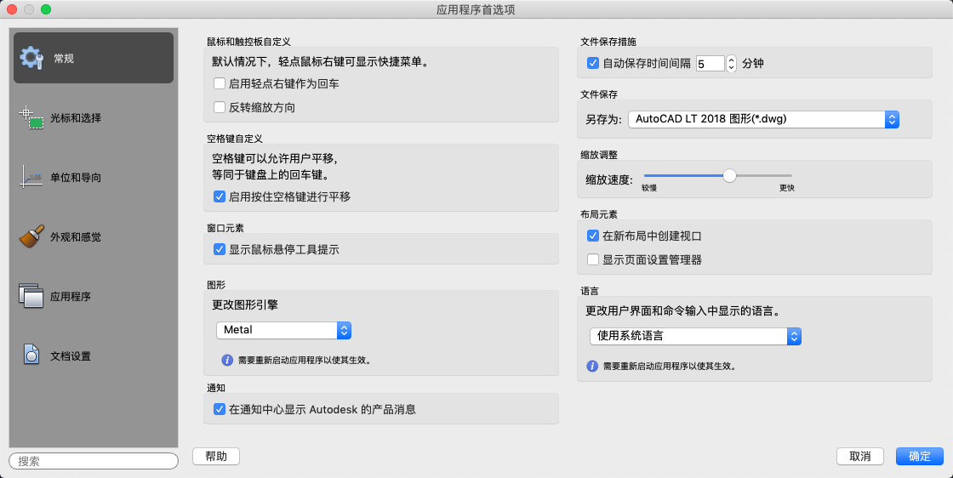Expand the 使用系统语言 language dropdown
This screenshot has width=953, height=478.
click(x=695, y=336)
